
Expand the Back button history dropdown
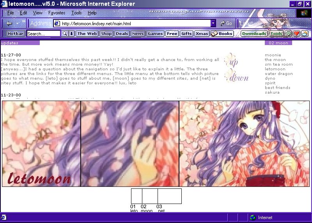click(18, 24)
